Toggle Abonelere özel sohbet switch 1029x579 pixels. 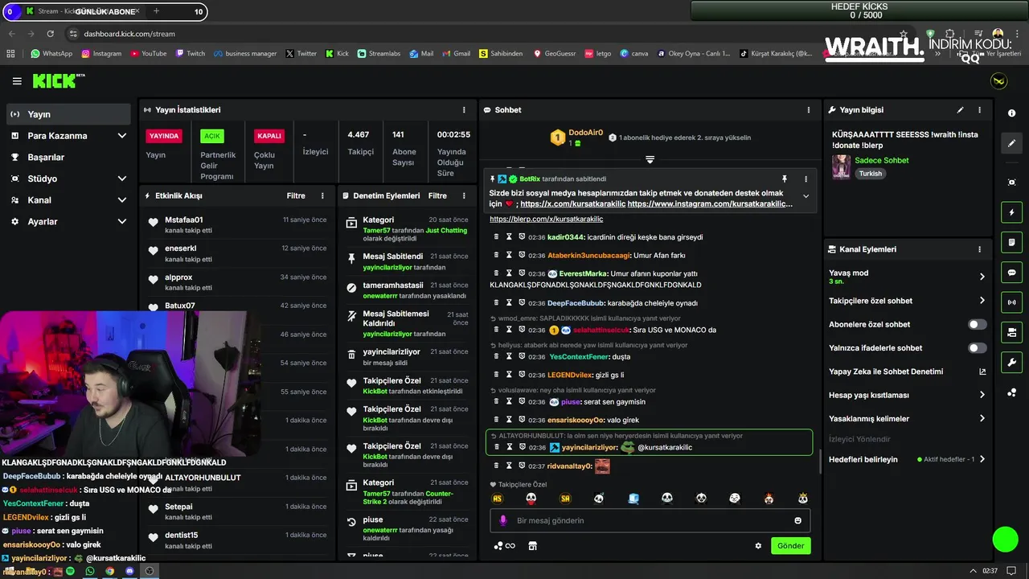click(x=977, y=324)
